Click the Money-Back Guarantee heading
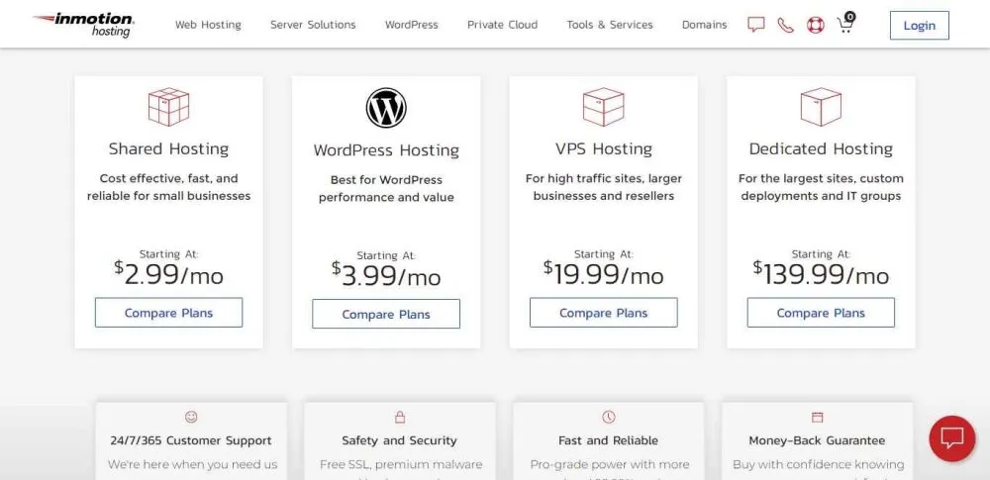Screen dimensions: 990x480 click(x=817, y=440)
